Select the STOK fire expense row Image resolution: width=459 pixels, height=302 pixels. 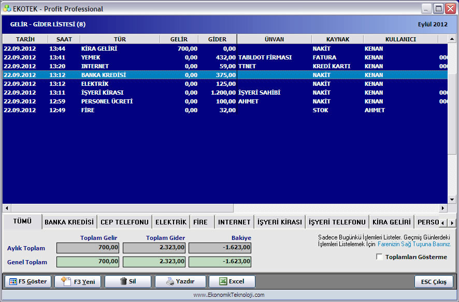coord(225,110)
